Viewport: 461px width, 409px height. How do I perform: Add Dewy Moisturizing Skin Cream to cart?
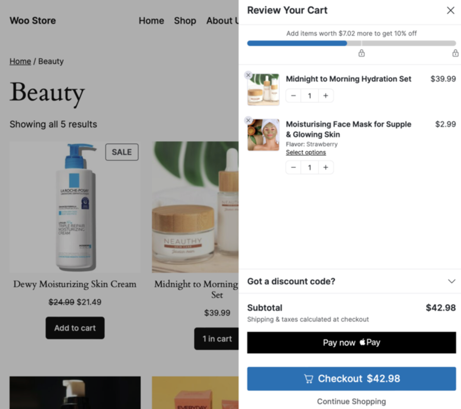point(75,328)
